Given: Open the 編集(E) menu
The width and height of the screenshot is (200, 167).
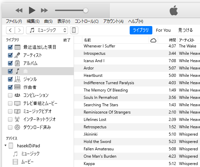Looking at the screenshot, I should point(33,21).
